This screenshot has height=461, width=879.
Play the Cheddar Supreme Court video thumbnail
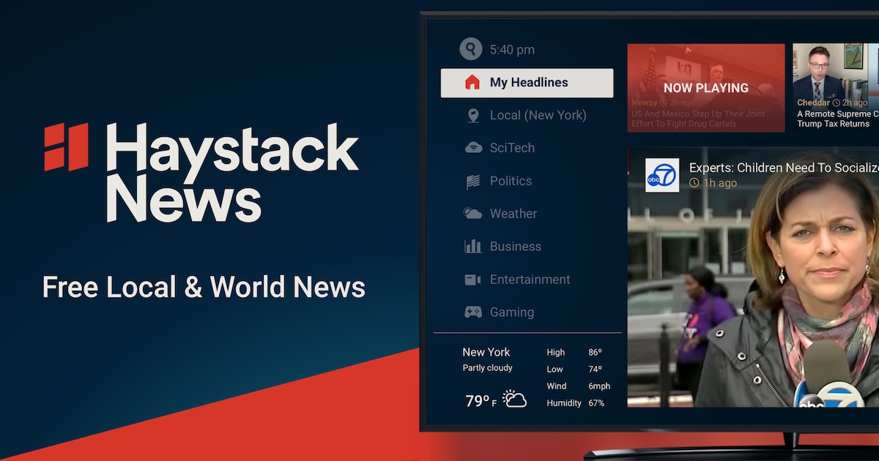point(836,86)
